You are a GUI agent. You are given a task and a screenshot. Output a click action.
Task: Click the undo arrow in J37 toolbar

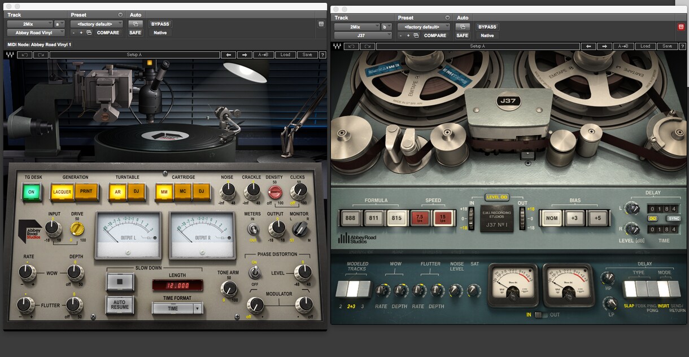[x=351, y=46]
